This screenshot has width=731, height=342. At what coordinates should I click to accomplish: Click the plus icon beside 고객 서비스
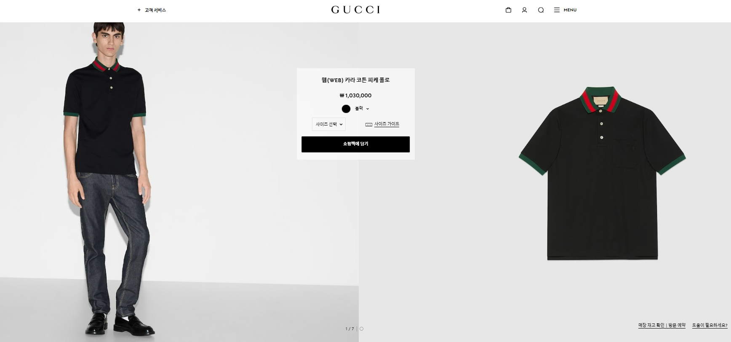[x=139, y=10]
